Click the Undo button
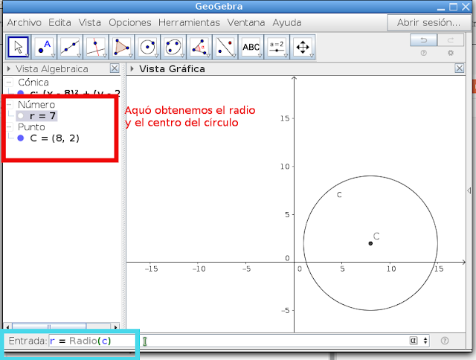 tap(423, 40)
